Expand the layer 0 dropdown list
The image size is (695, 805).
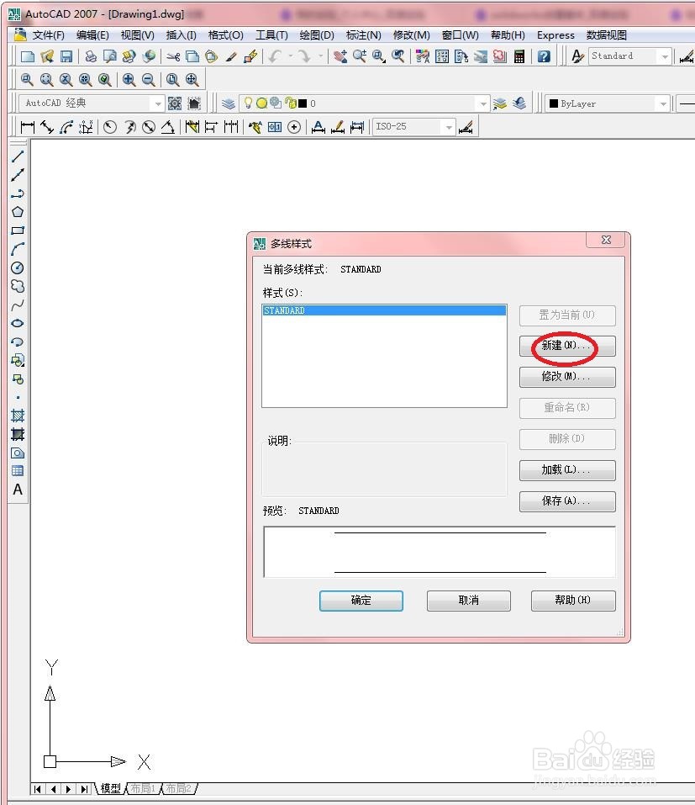(482, 103)
